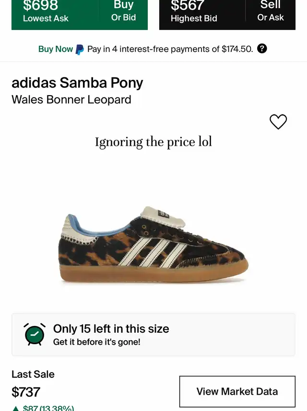The height and width of the screenshot is (411, 307).
Task: Click the green price-up arrow
Action: [x=16, y=409]
